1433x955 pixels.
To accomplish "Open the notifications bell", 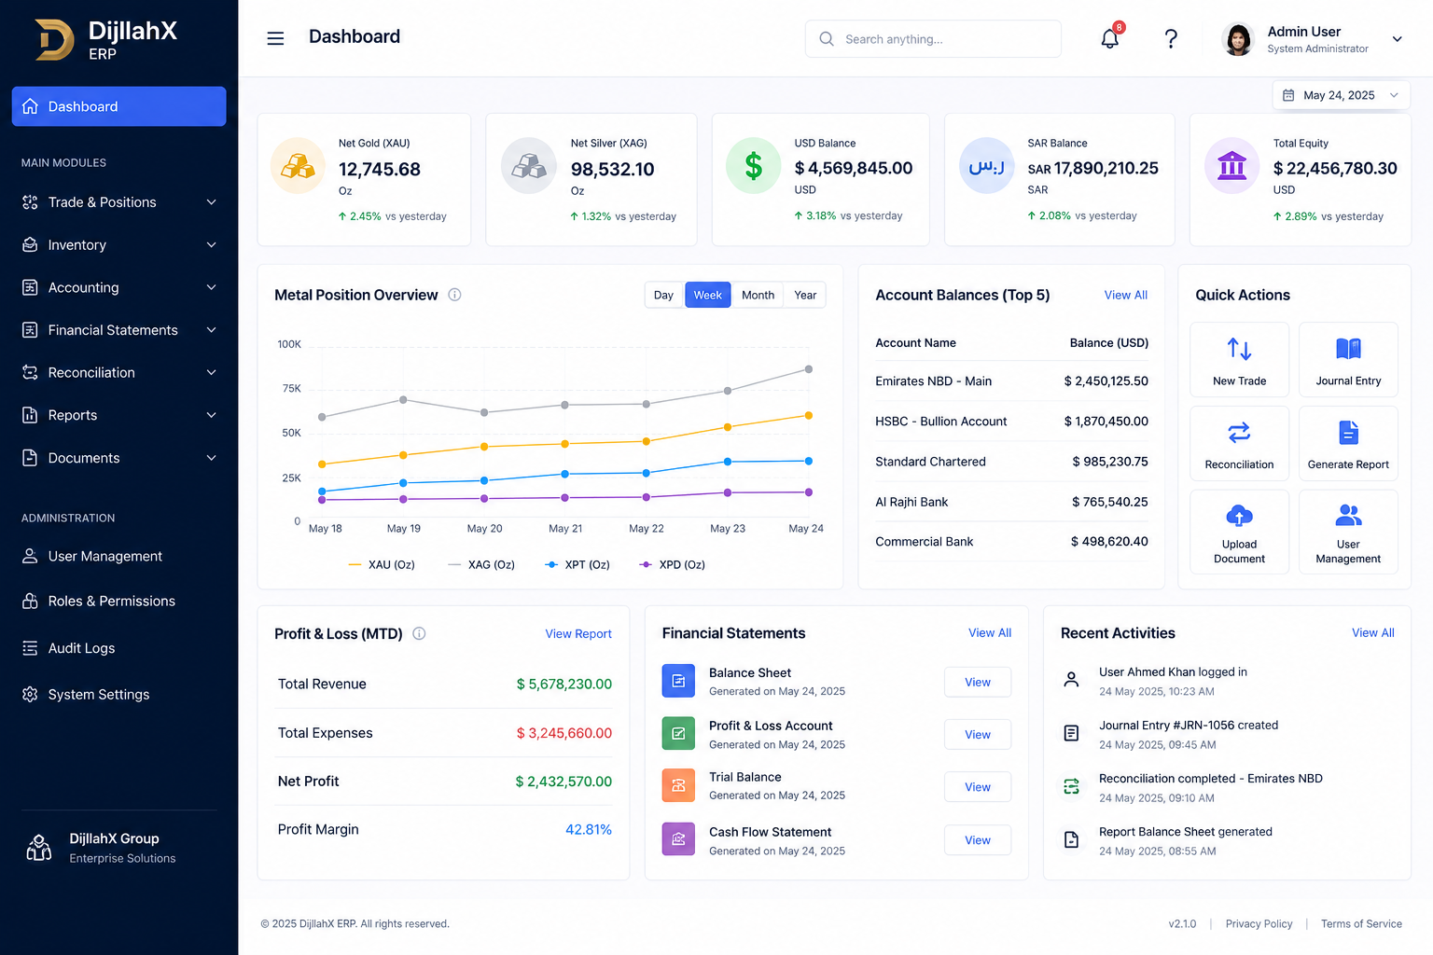I will click(x=1109, y=38).
